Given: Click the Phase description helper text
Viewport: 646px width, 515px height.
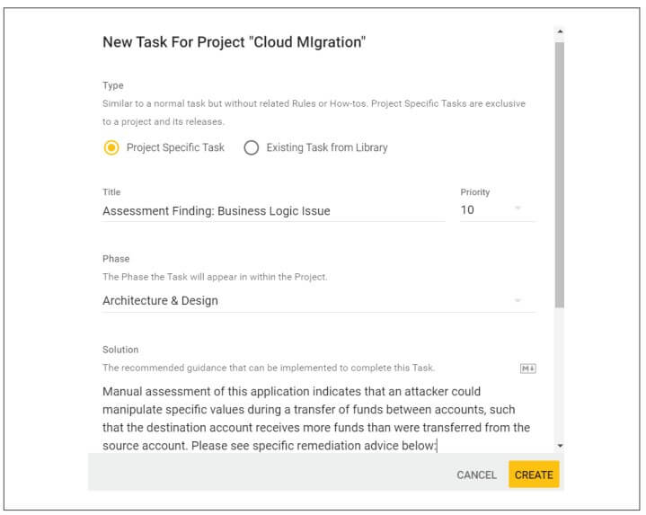Looking at the screenshot, I should pyautogui.click(x=215, y=277).
